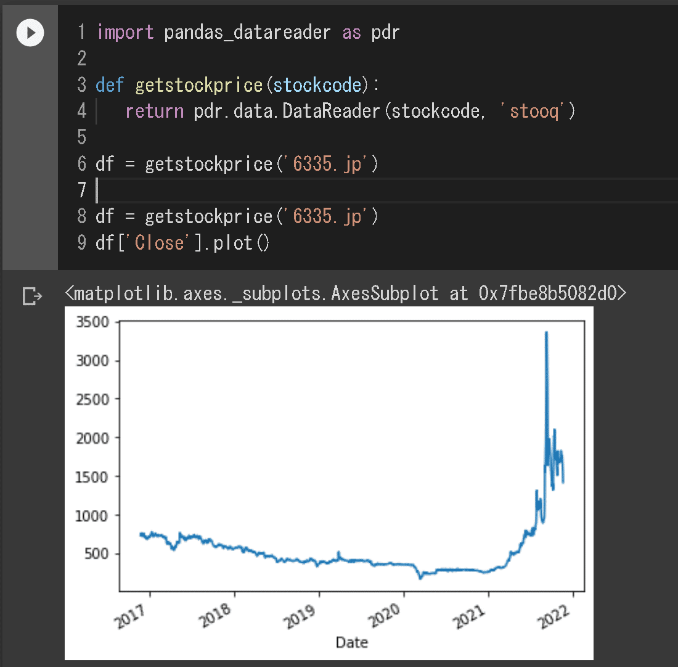Click line number 1 in the cell
This screenshot has height=667, width=678.
coord(82,32)
